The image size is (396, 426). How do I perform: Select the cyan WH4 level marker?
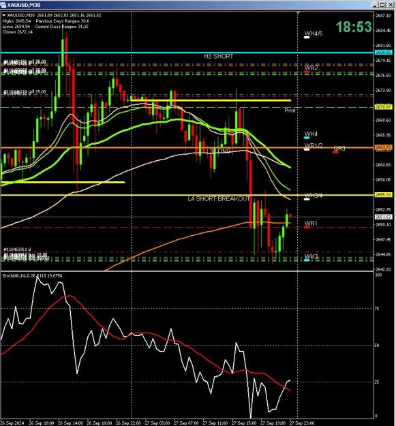click(x=307, y=138)
